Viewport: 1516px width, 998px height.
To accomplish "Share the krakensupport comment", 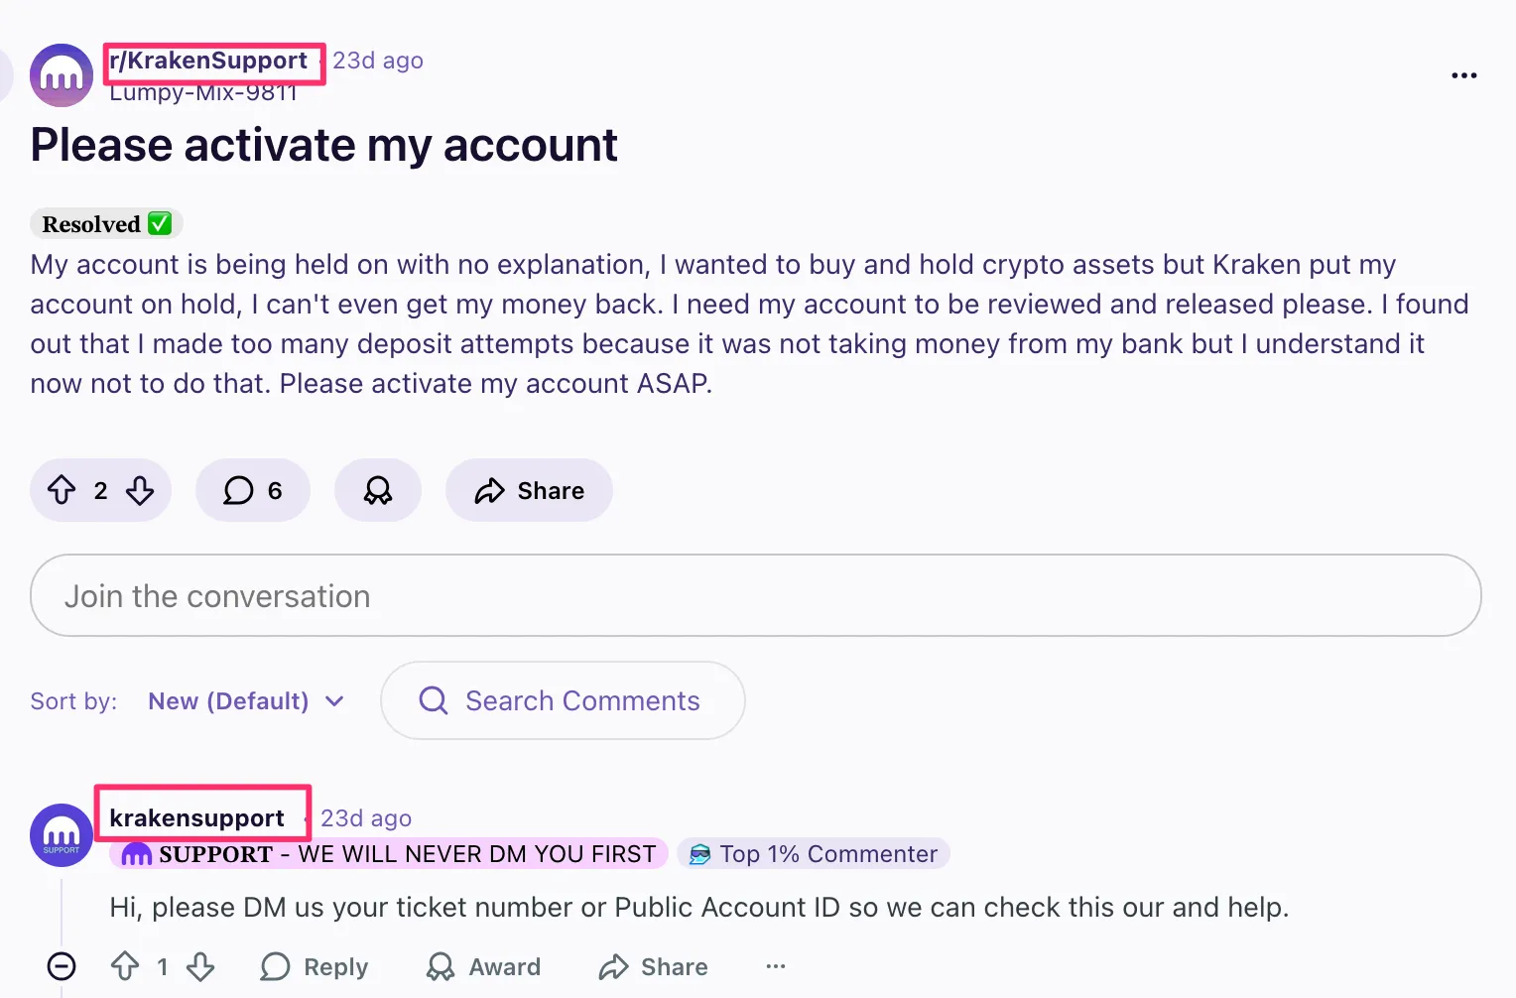I will pyautogui.click(x=654, y=966).
